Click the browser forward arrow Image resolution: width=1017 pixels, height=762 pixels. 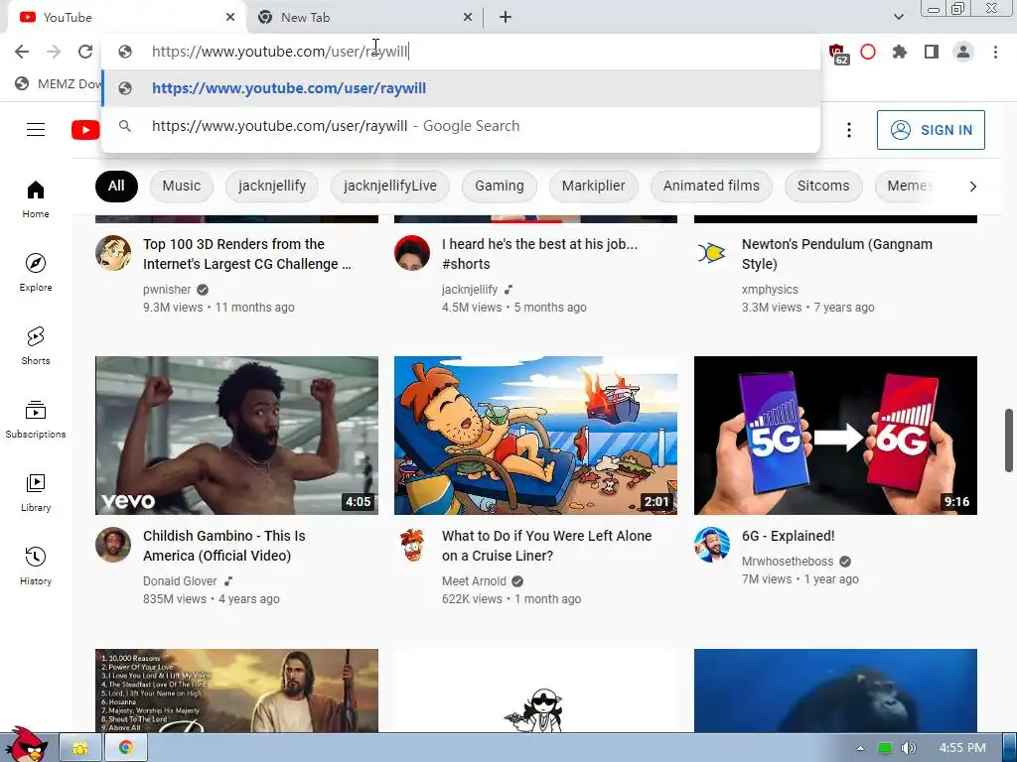tap(54, 52)
